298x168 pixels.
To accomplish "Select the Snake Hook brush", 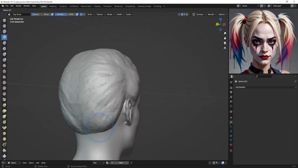I will pyautogui.click(x=4, y=116).
